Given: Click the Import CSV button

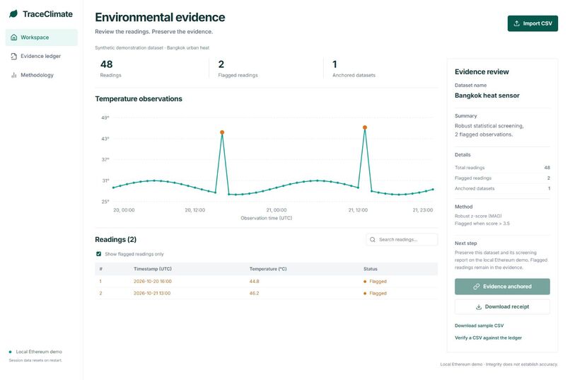Looking at the screenshot, I should (533, 23).
